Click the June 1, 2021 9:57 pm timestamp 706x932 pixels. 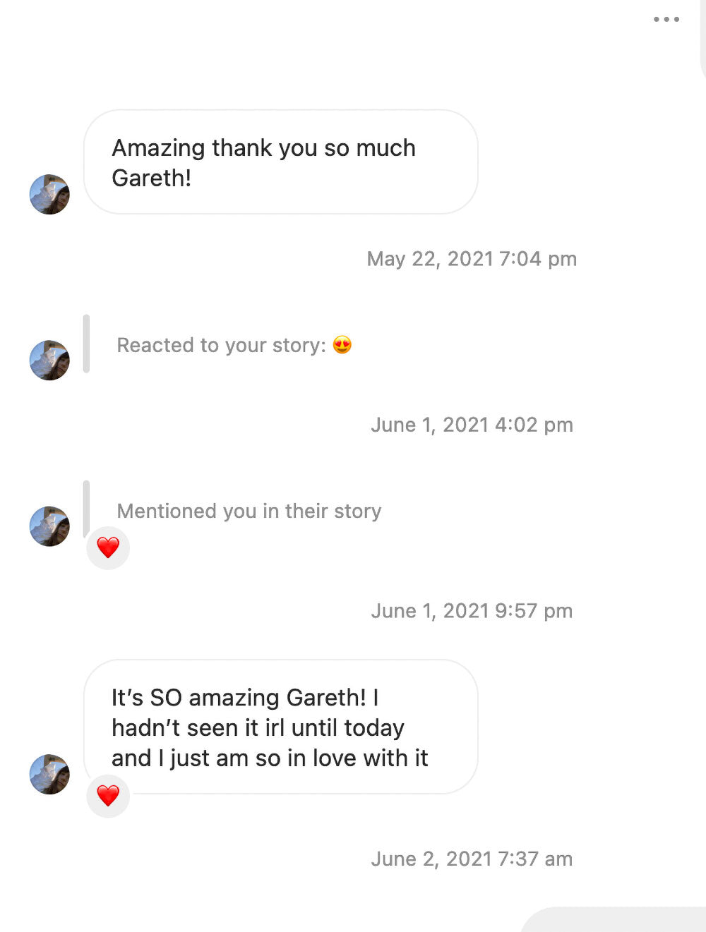pyautogui.click(x=472, y=610)
